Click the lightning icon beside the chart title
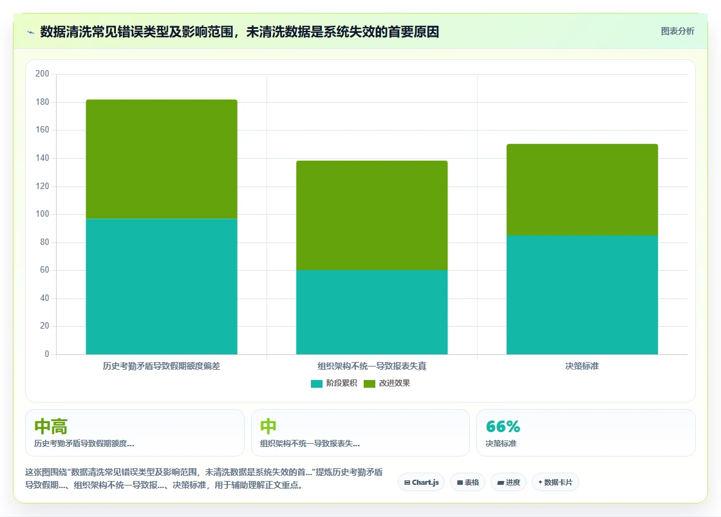This screenshot has height=517, width=721. click(31, 32)
